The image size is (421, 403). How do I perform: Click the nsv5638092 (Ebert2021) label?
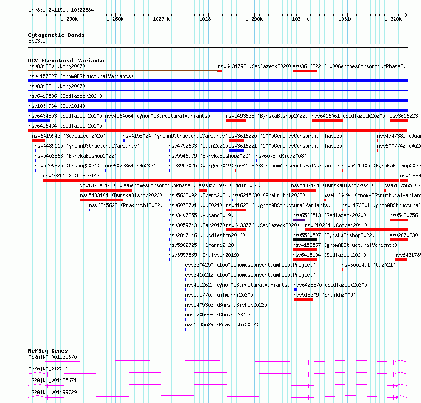200,195
